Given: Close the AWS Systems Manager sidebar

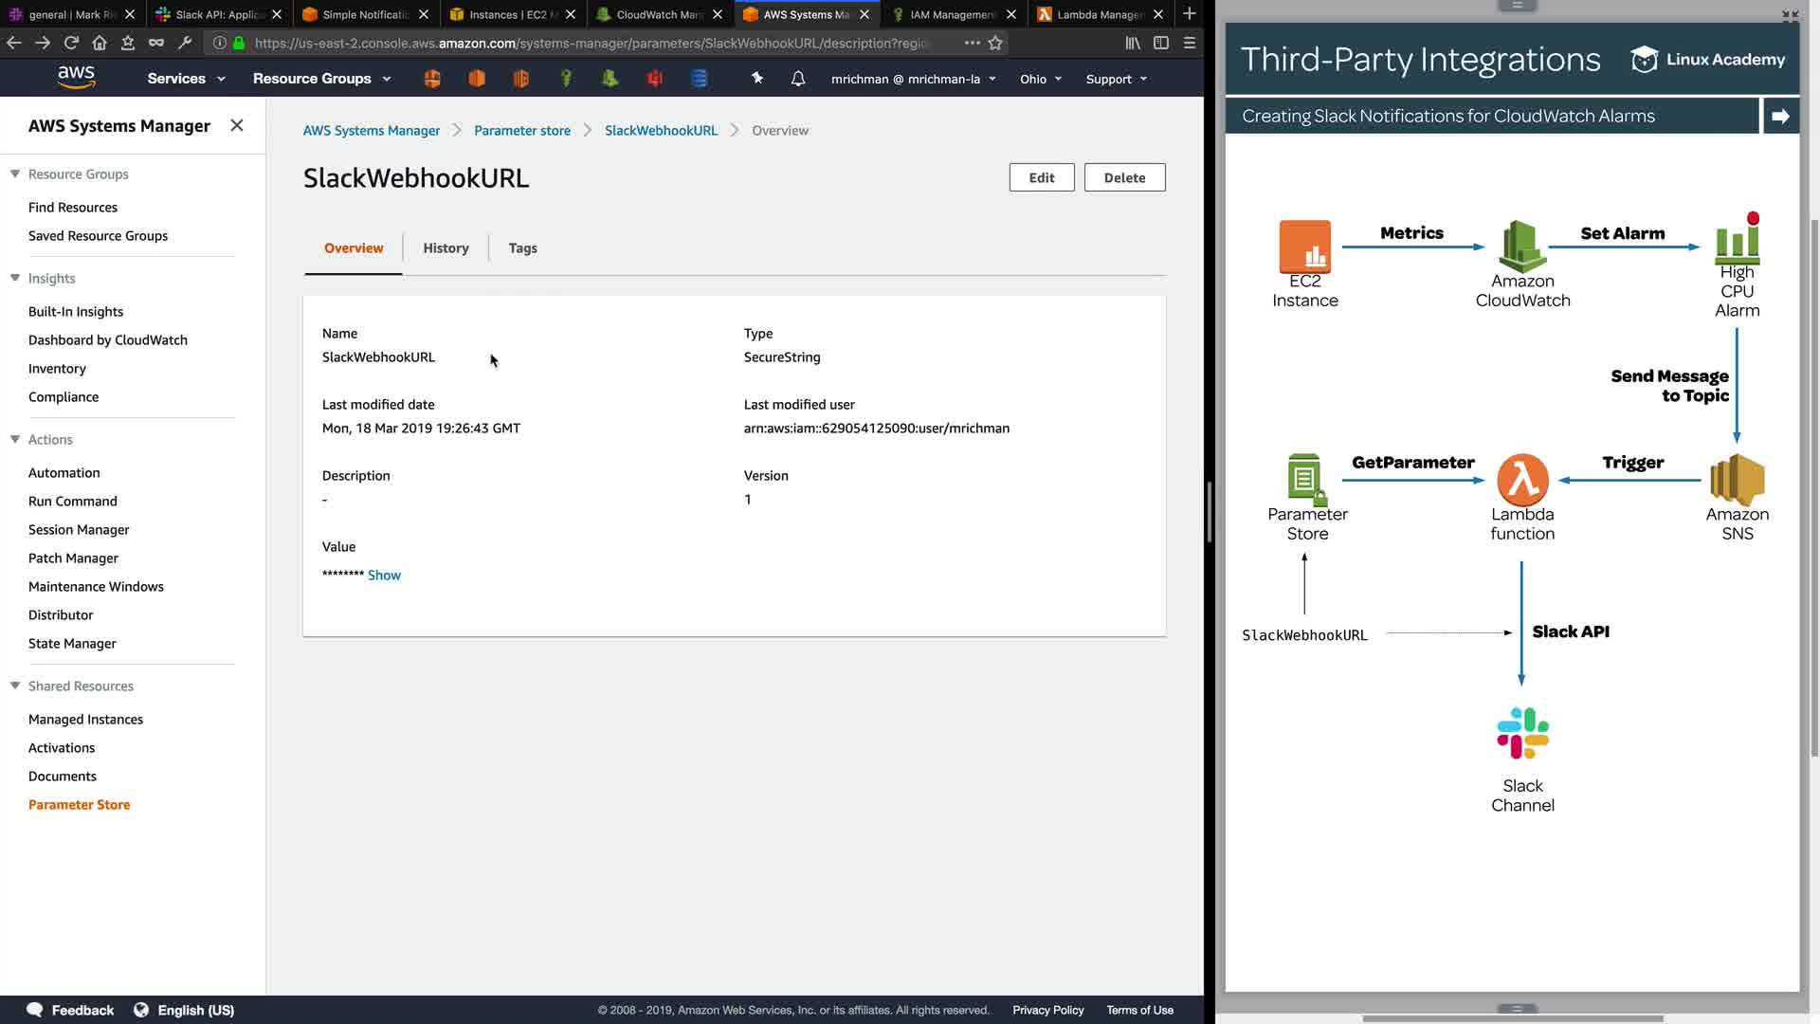Looking at the screenshot, I should [237, 125].
